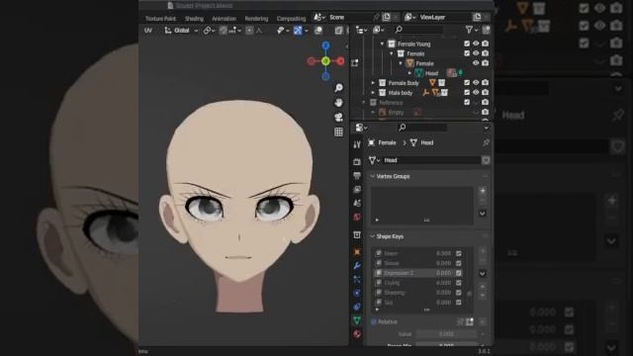Uncheck the Reference collection checkbox
Image resolution: width=633 pixels, height=356 pixels.
tap(467, 102)
